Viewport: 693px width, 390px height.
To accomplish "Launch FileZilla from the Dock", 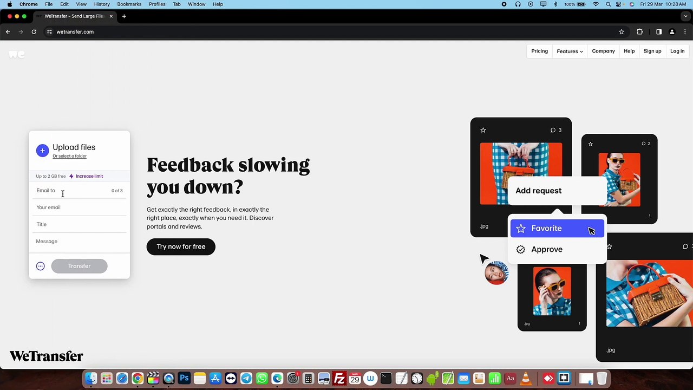I will click(x=339, y=379).
